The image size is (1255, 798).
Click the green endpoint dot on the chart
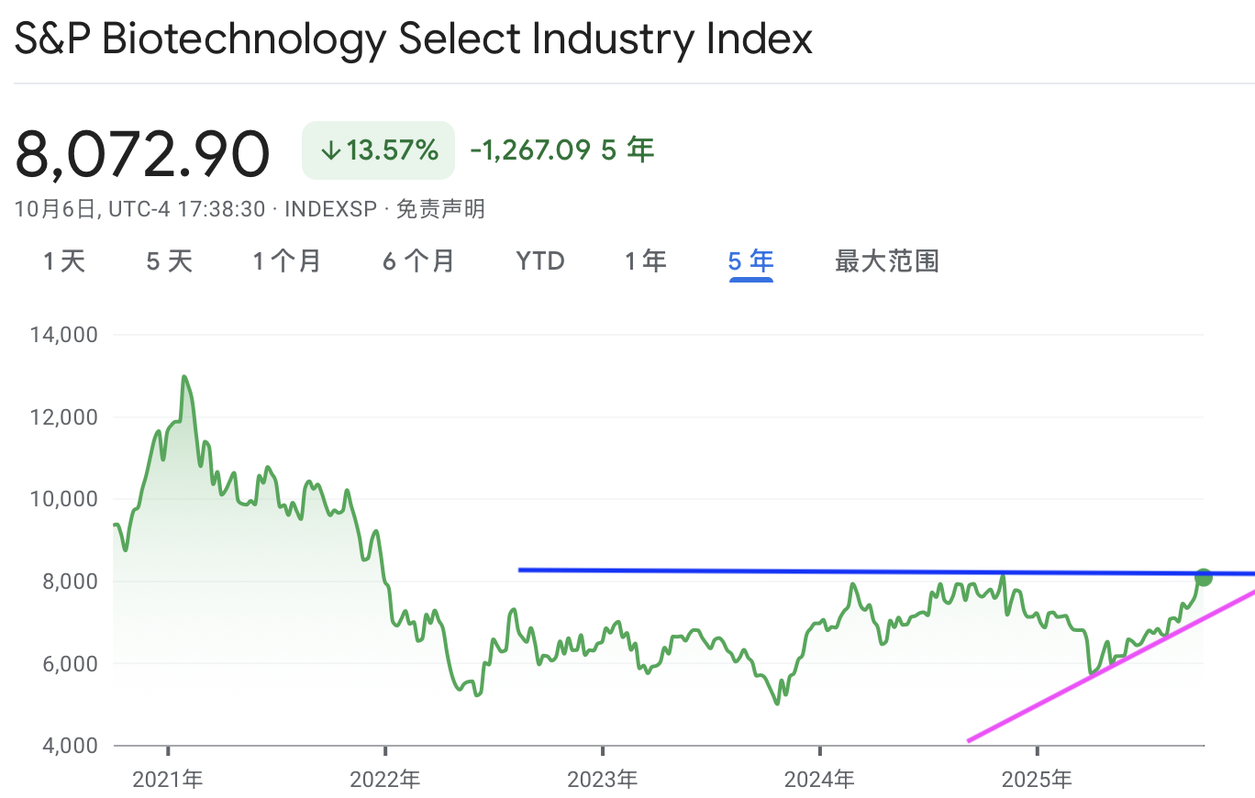1203,577
